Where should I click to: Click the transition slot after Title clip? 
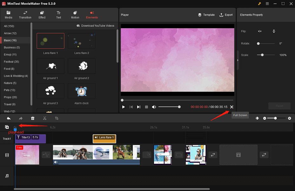pyautogui.click(x=46, y=155)
